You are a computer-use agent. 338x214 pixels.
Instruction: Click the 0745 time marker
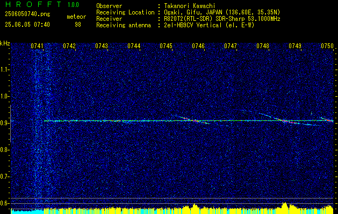(166, 46)
